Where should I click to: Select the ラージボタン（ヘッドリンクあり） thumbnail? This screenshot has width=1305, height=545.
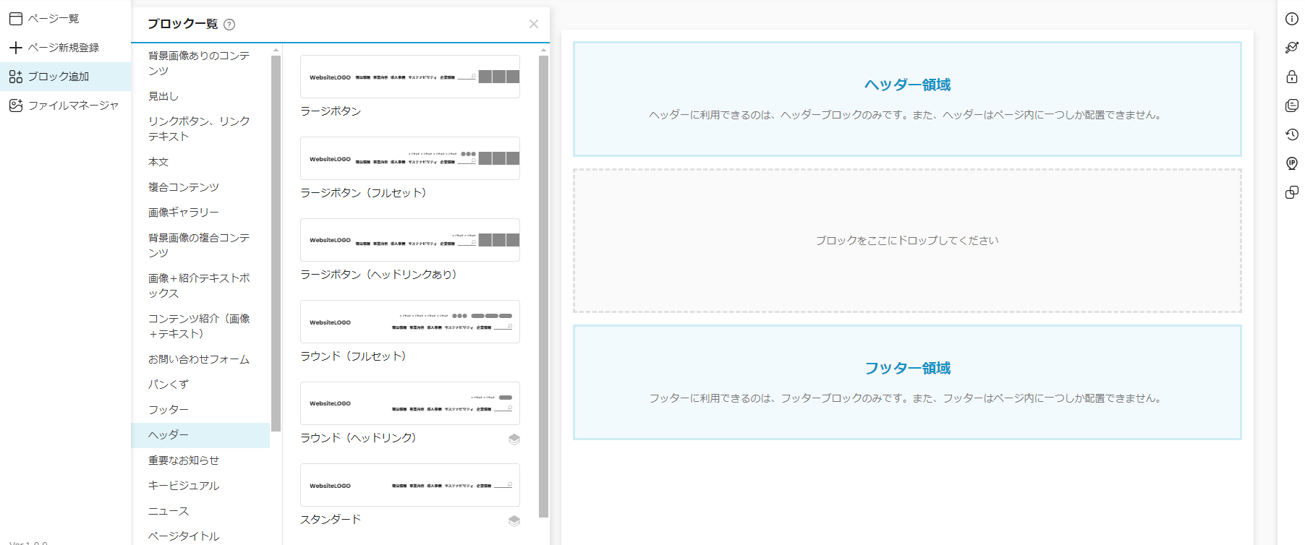click(410, 240)
